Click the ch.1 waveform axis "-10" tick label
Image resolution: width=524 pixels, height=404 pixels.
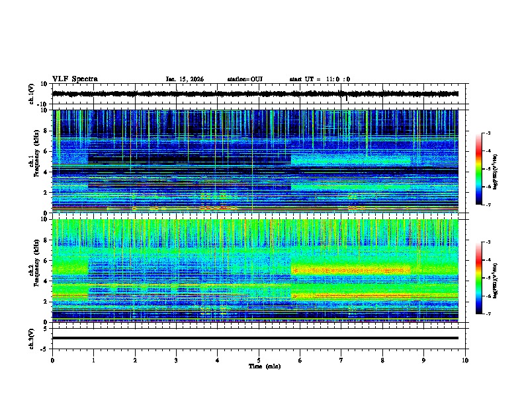[x=43, y=104]
